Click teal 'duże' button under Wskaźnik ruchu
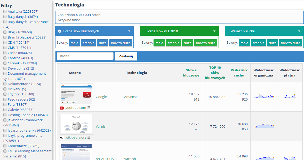 click(x=273, y=43)
